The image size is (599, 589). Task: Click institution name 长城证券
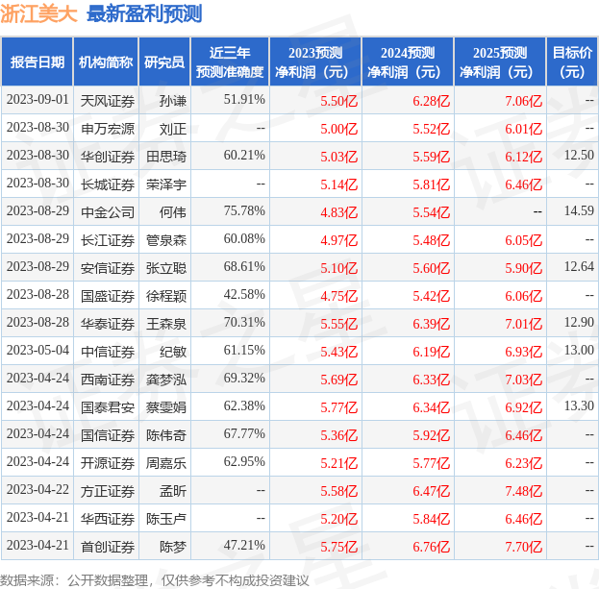point(108,184)
